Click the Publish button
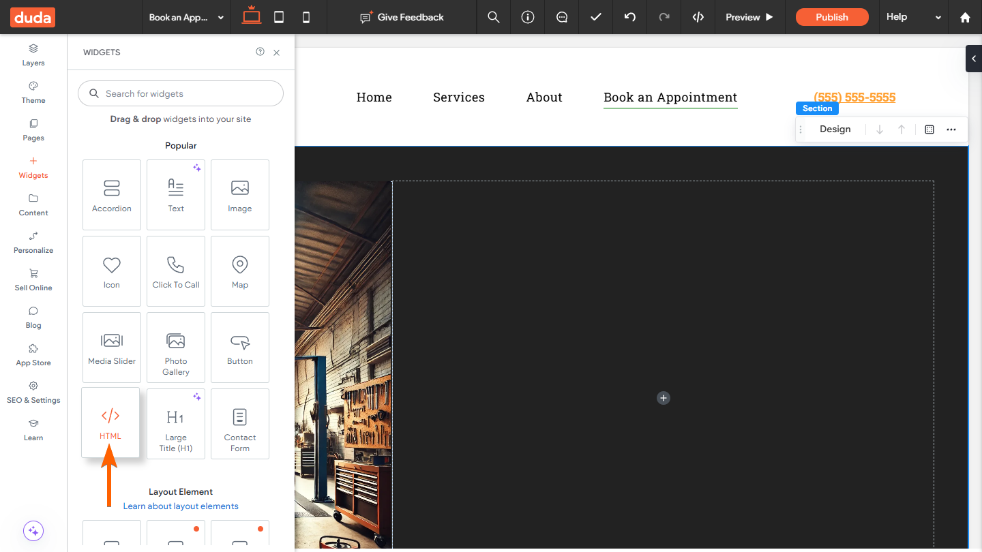982x552 pixels. pyautogui.click(x=832, y=17)
